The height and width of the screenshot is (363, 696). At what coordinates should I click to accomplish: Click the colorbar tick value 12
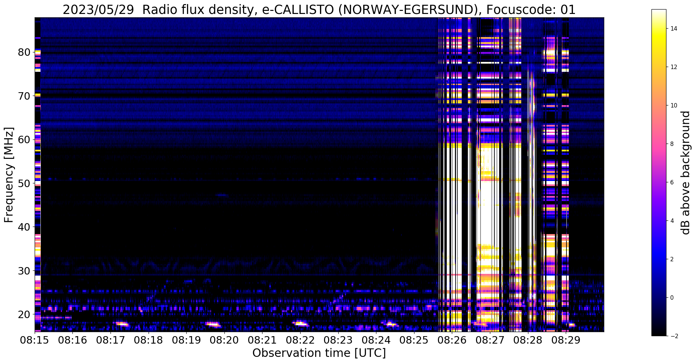(x=674, y=67)
